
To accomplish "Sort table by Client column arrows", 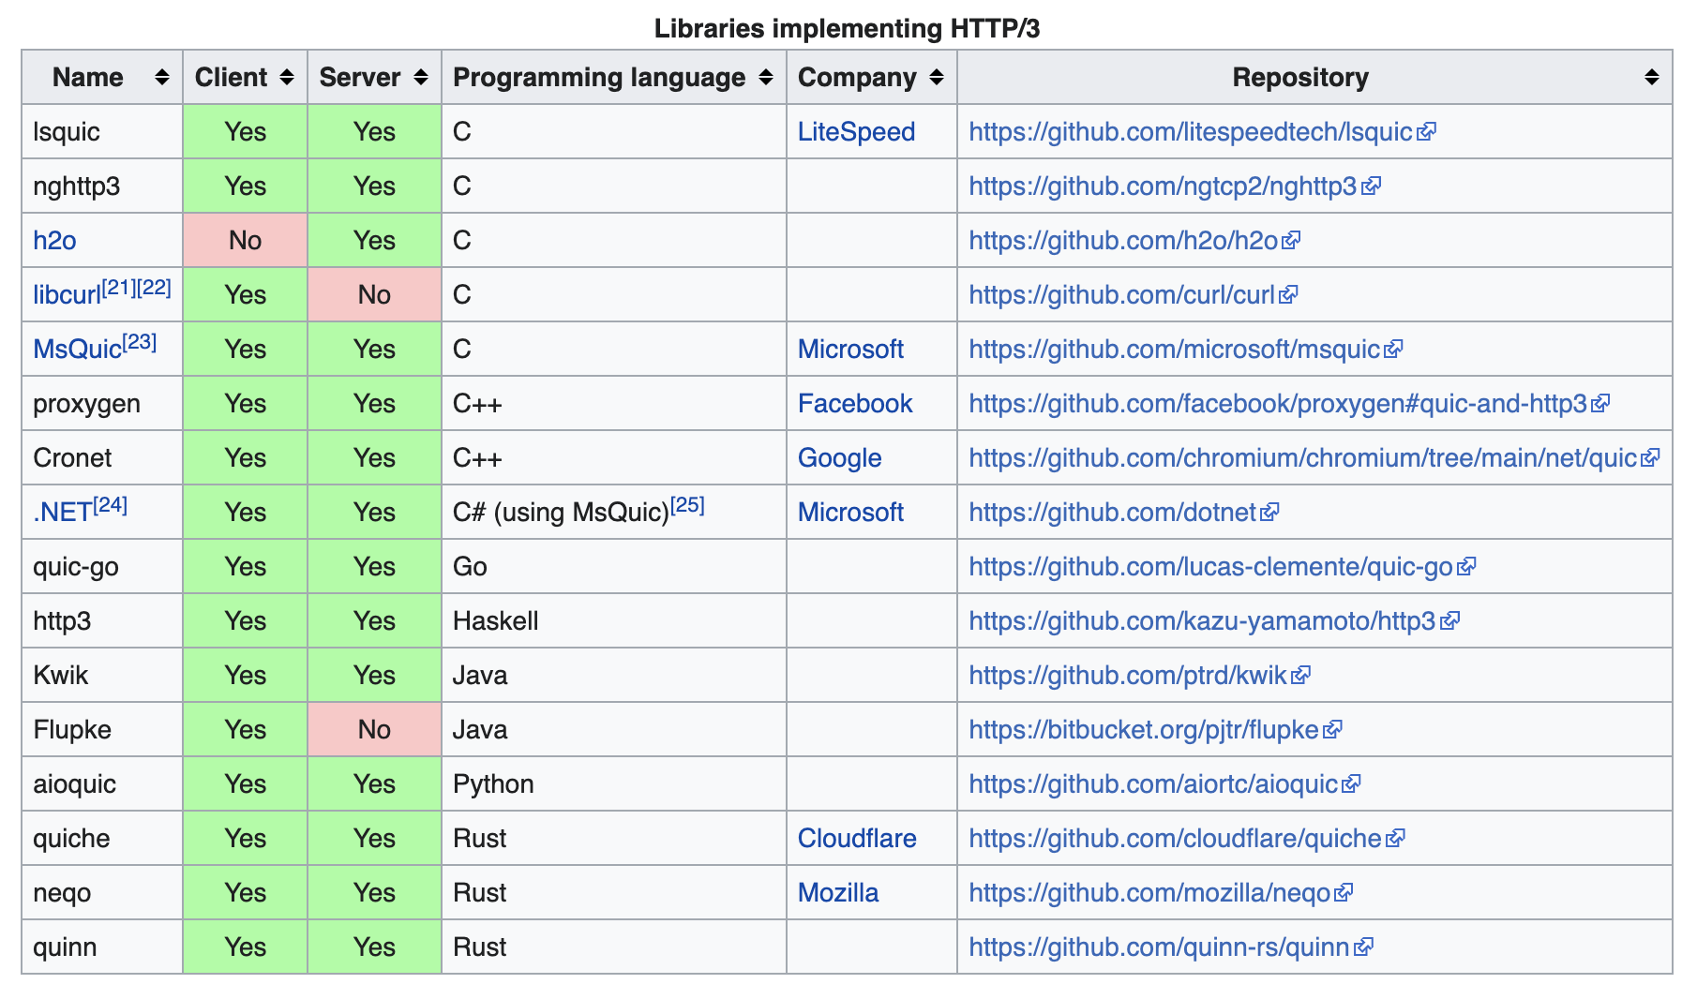I will [287, 77].
